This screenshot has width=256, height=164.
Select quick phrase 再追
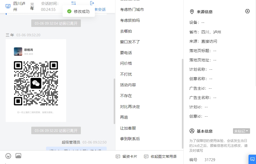124,117
